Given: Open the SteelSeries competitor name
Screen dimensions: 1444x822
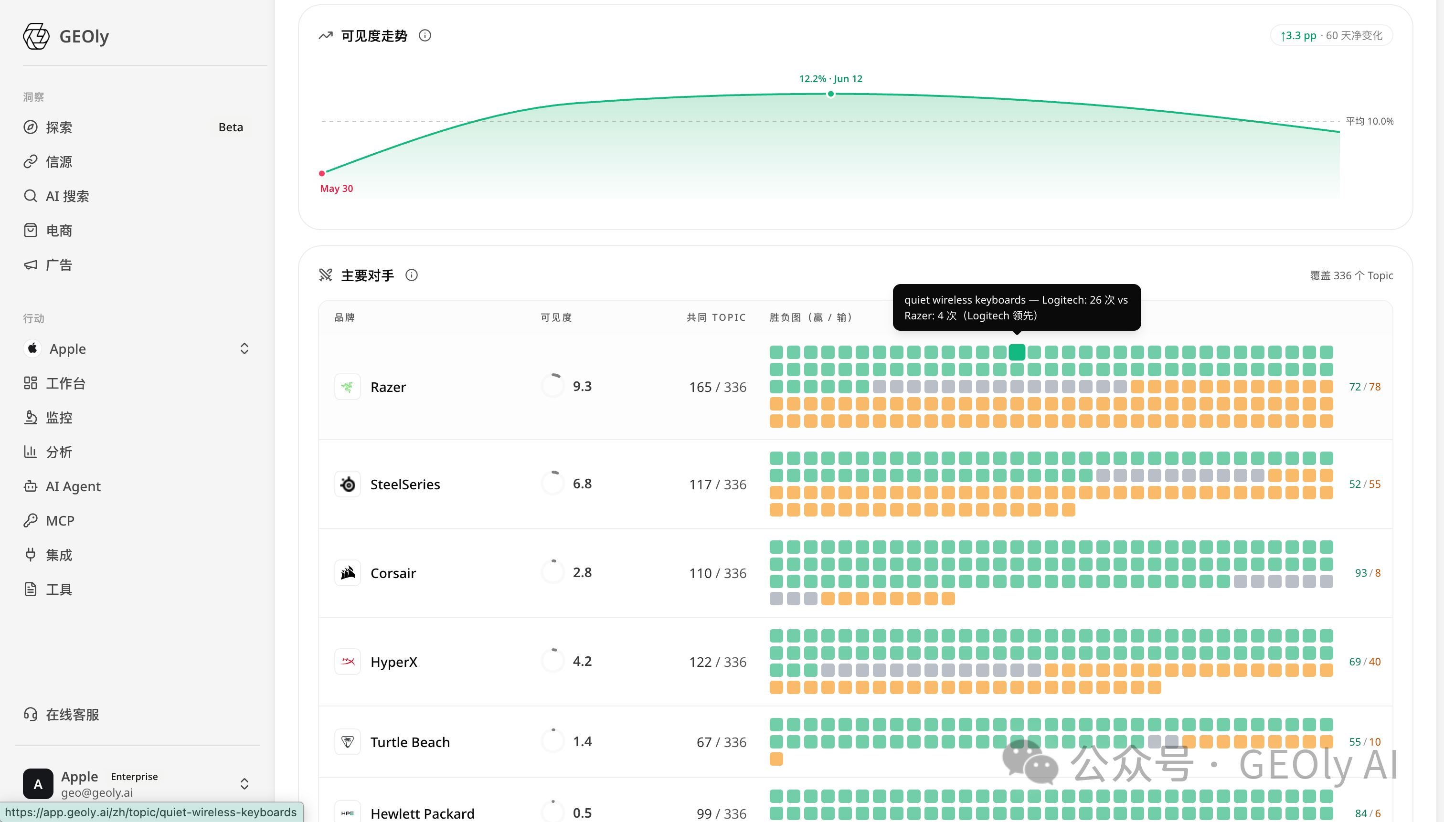Looking at the screenshot, I should point(405,485).
